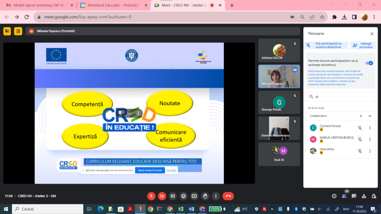Viewport: 381px width, 214px height.
Task: Switch to the Ministerul Educației browser tab
Action: tap(112, 5)
